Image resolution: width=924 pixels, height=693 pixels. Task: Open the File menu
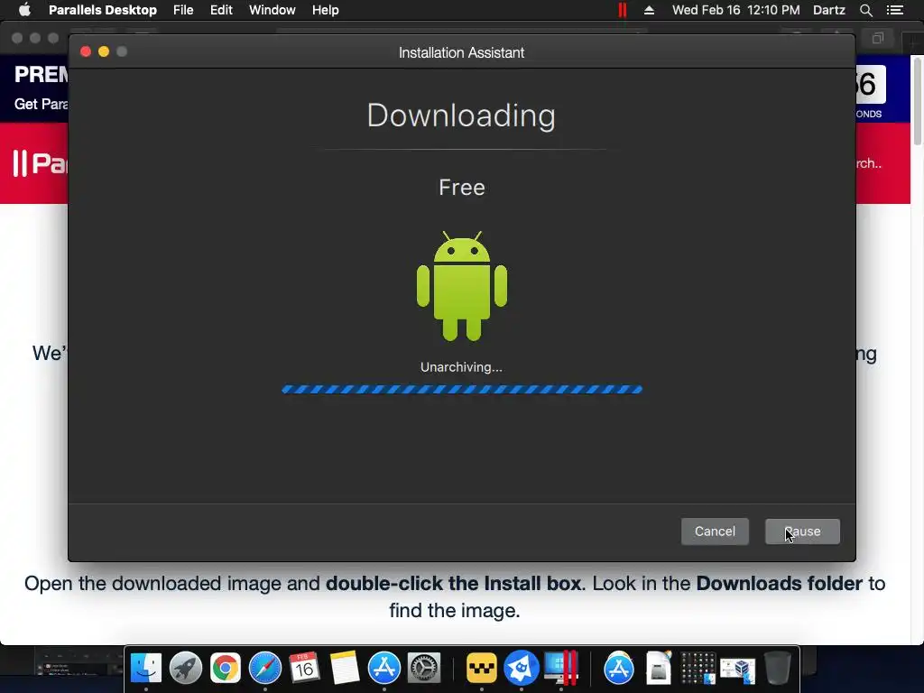[x=183, y=10]
